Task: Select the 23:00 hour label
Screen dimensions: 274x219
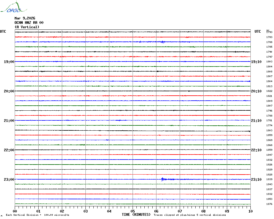Action: [x=9, y=180]
